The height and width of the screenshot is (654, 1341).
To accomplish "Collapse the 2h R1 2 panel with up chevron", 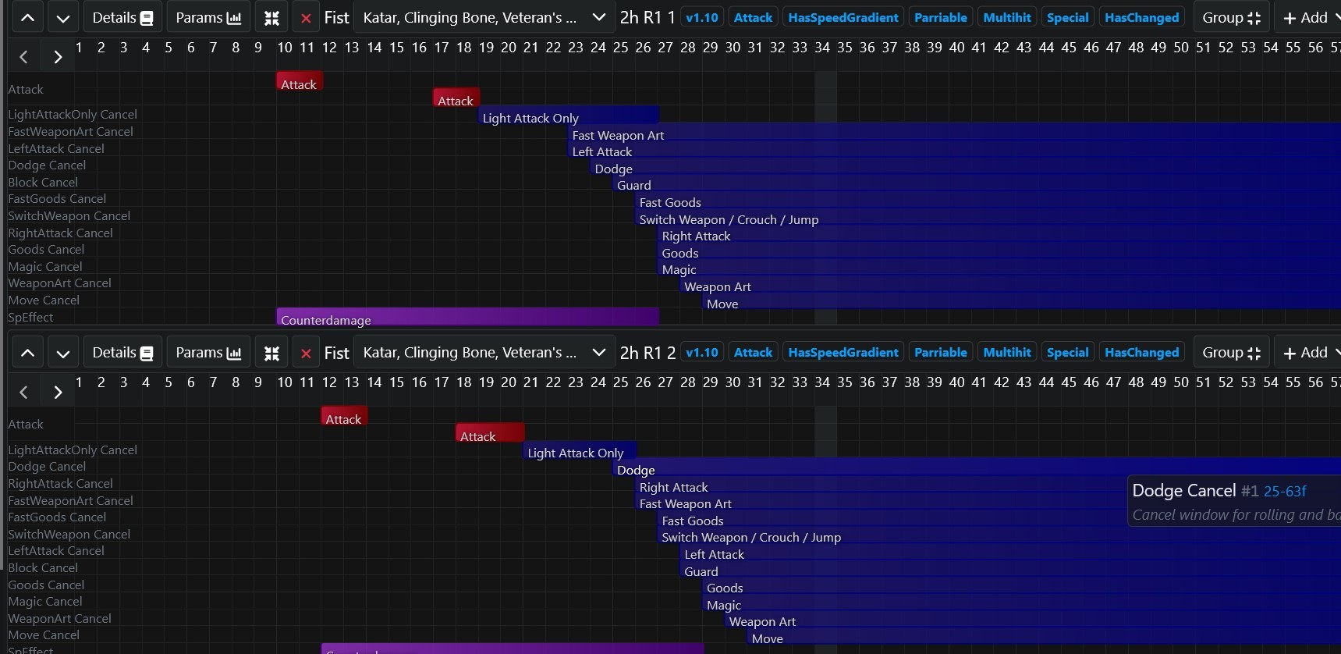I will pyautogui.click(x=27, y=352).
